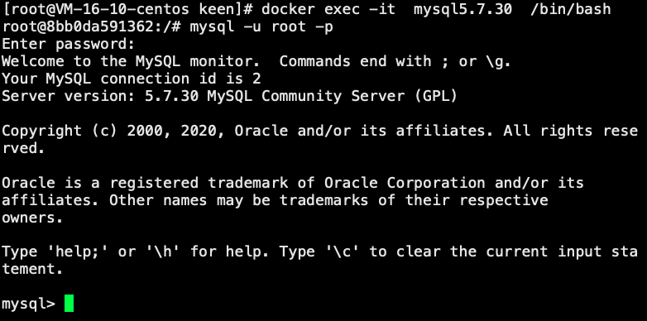Click MySQL Community Server (GPL) text
This screenshot has width=647, height=321.
pos(333,96)
